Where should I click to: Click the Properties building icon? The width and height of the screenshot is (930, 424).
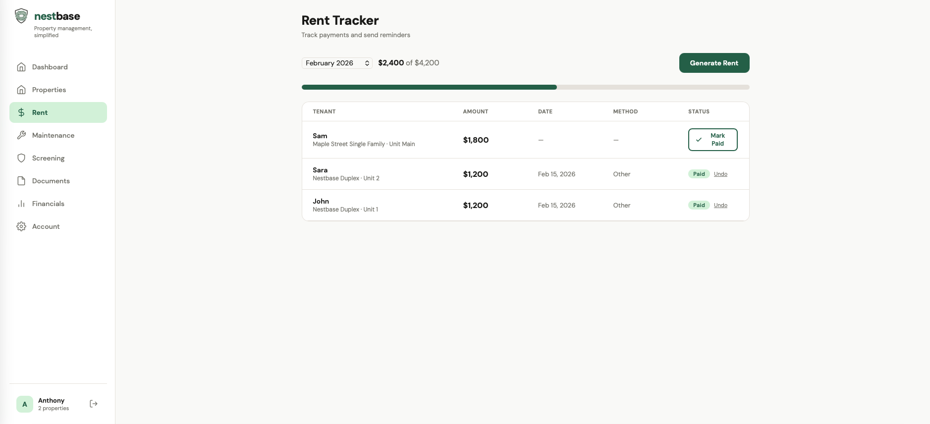21,90
